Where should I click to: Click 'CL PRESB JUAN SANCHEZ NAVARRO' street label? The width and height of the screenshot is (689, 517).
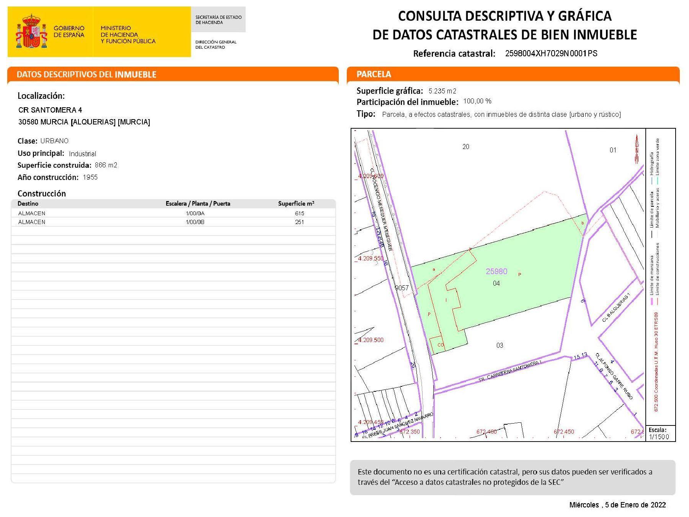tap(398, 426)
